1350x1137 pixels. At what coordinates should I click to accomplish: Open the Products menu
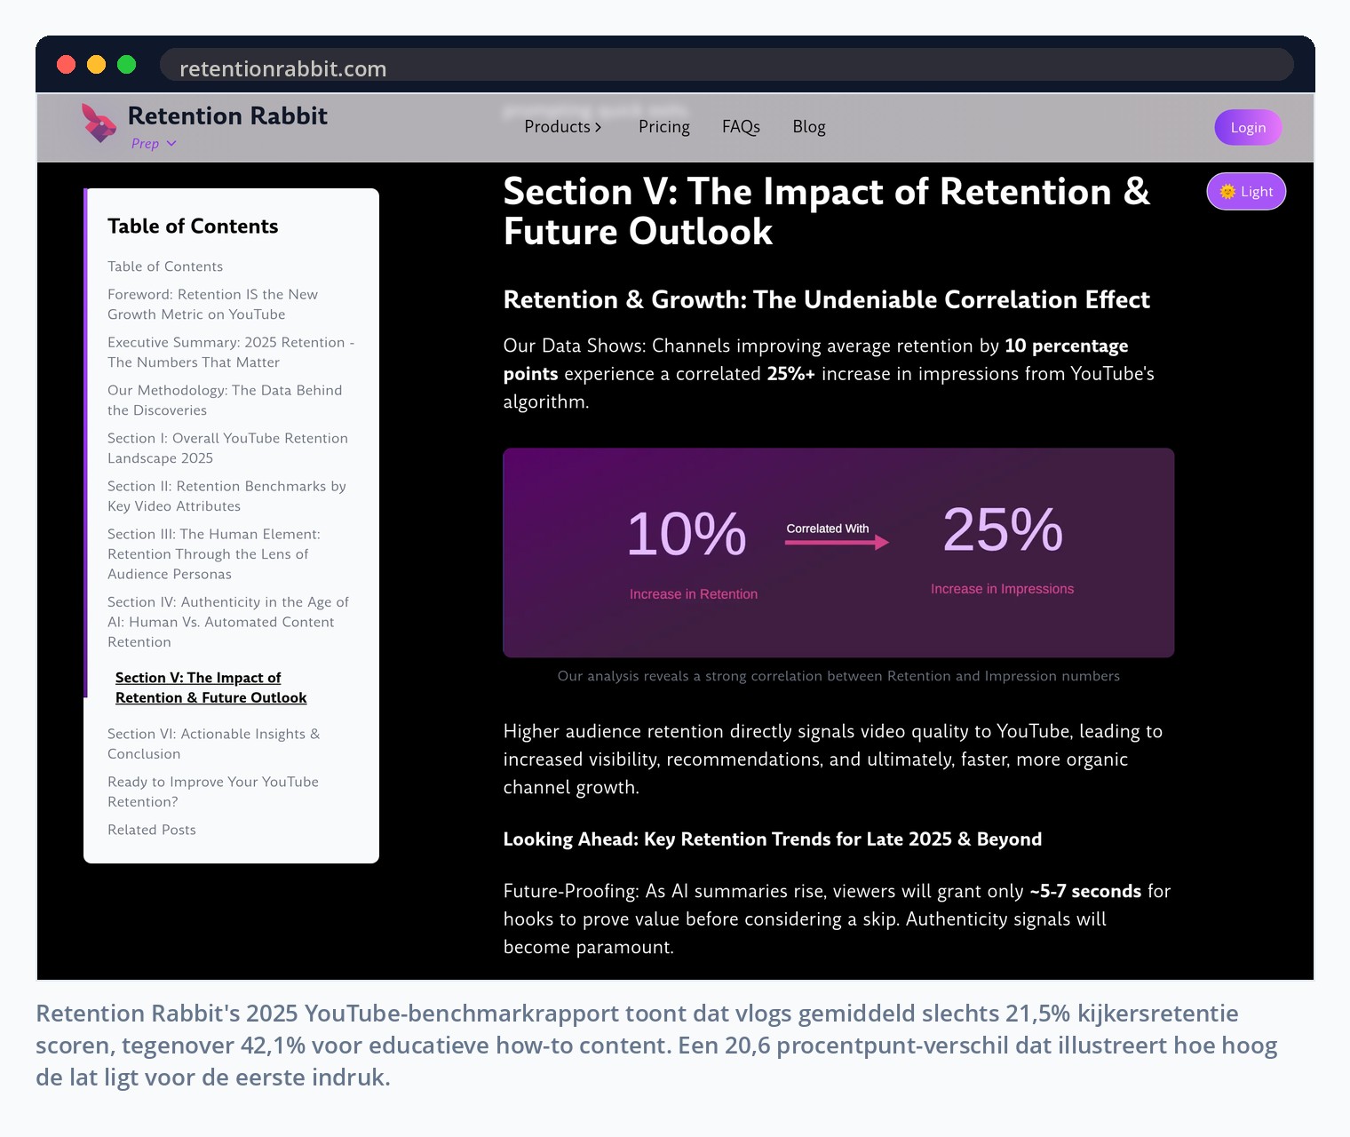(x=563, y=126)
